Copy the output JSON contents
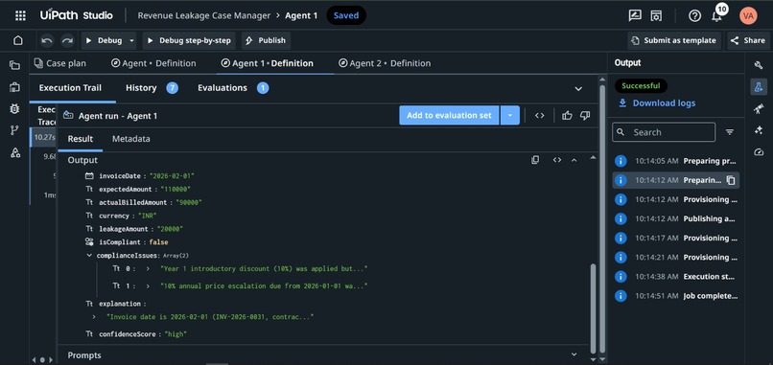The height and width of the screenshot is (365, 773). click(535, 160)
